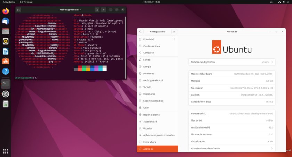Open the clock and calendar in top bar
The width and height of the screenshot is (292, 157).
(152, 2)
